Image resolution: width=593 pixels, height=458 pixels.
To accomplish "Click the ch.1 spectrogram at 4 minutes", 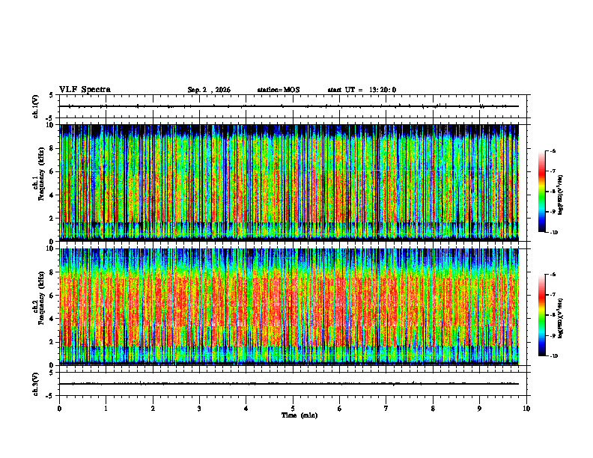I will [x=246, y=183].
